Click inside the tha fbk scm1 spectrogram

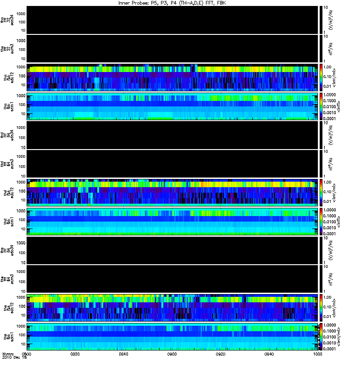click(x=172, y=106)
